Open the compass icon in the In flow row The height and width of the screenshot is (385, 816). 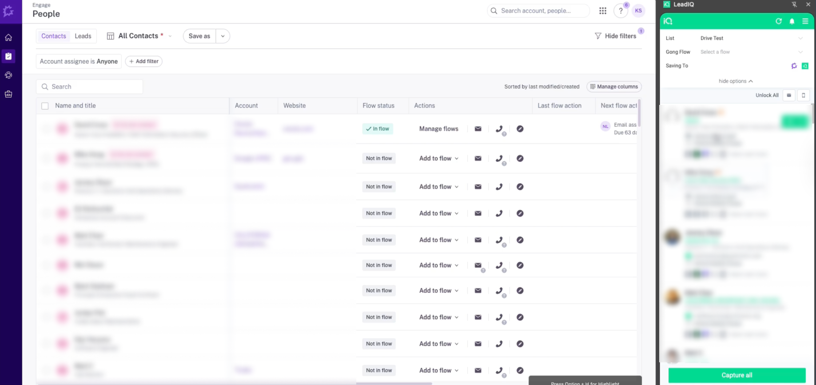(520, 129)
